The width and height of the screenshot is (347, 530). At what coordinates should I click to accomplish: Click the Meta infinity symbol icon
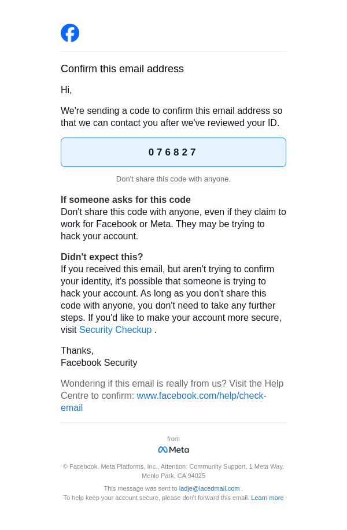tap(163, 450)
